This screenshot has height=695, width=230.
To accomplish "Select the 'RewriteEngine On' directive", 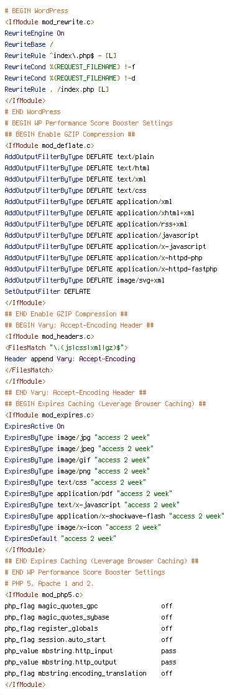I will (34, 33).
